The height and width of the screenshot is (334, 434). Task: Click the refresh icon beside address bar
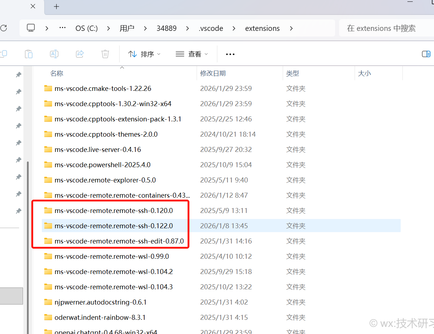pyautogui.click(x=3, y=28)
